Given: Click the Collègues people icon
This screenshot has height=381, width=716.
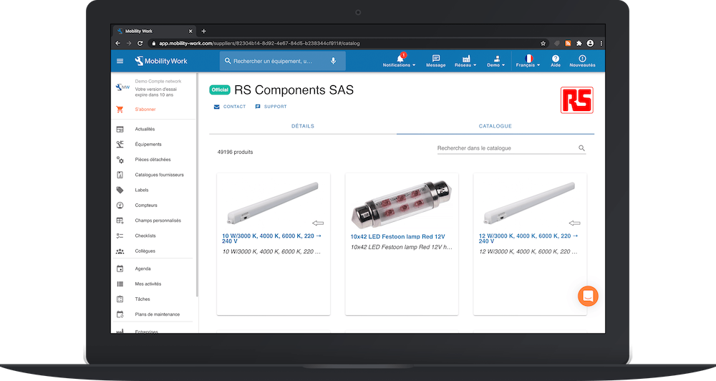Looking at the screenshot, I should point(120,251).
